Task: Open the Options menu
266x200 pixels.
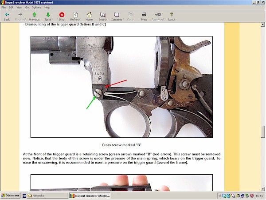Action: click(36, 7)
